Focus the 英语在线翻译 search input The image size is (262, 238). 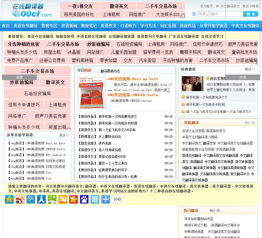[x=220, y=14]
